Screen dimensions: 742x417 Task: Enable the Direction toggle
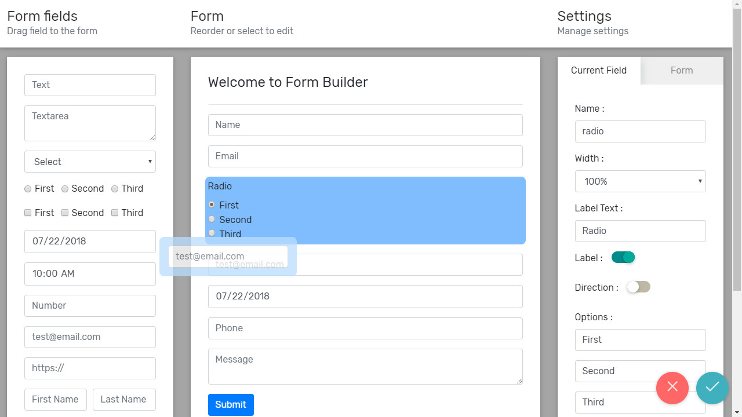click(638, 287)
